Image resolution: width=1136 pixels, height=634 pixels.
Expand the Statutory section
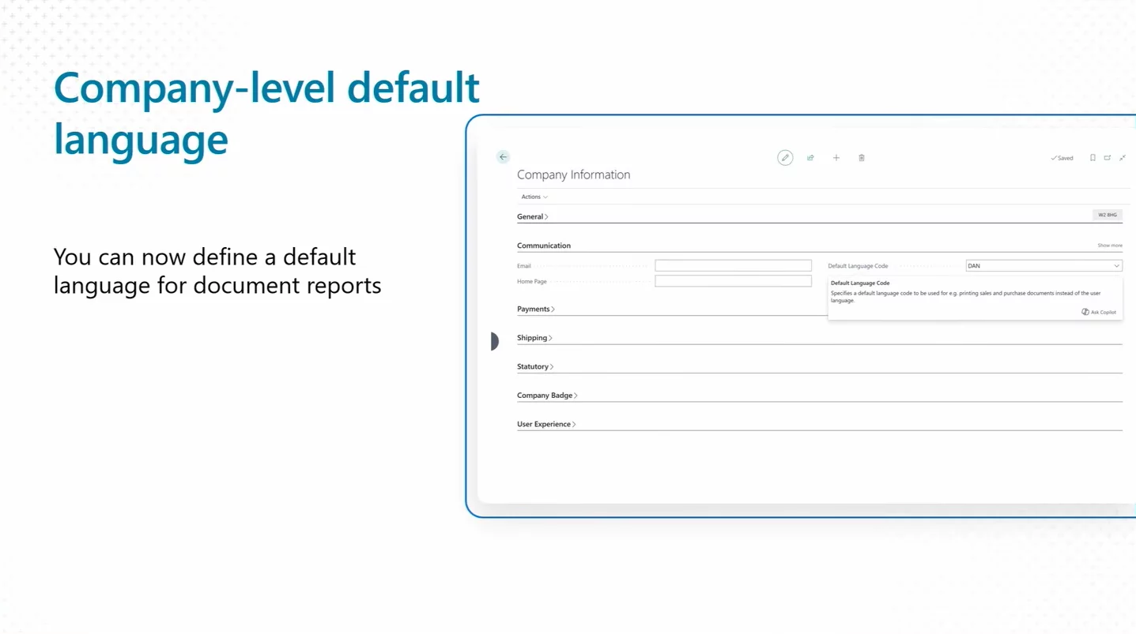point(534,366)
